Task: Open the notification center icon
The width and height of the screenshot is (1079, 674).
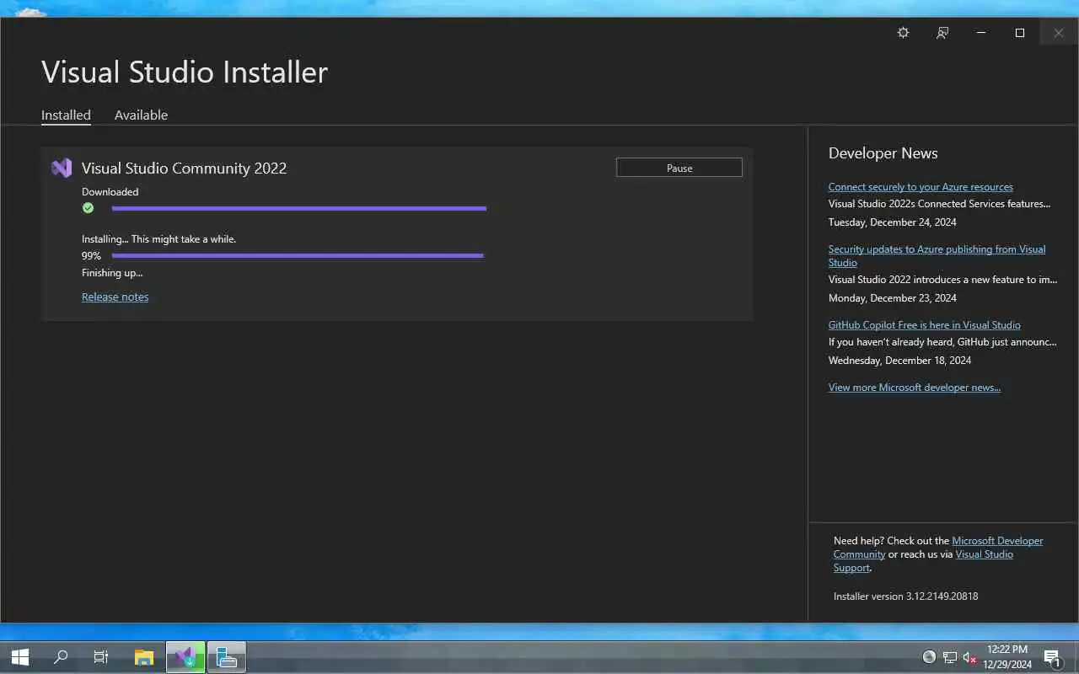Action: click(1052, 658)
